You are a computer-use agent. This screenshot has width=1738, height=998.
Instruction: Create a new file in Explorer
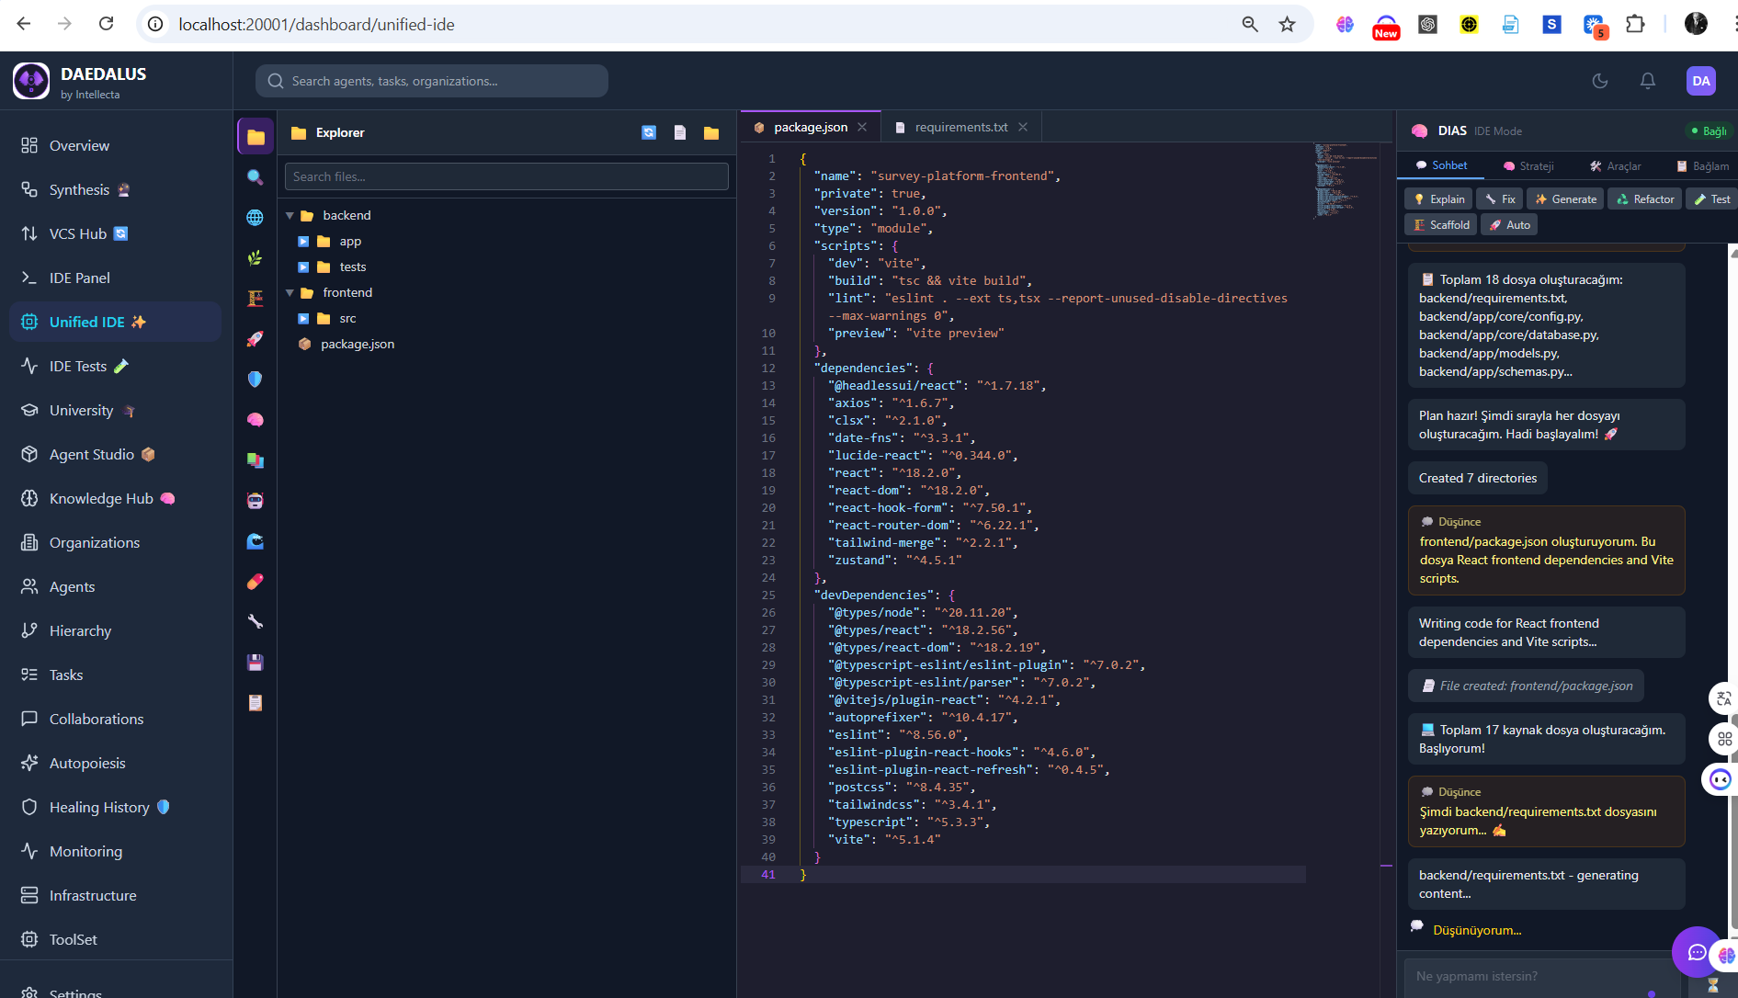pos(680,132)
